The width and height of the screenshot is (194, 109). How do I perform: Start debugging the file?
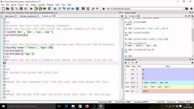[x=55, y=9]
